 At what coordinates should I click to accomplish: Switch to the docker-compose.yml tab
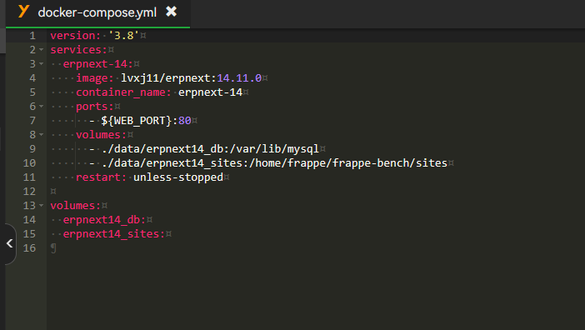[97, 12]
